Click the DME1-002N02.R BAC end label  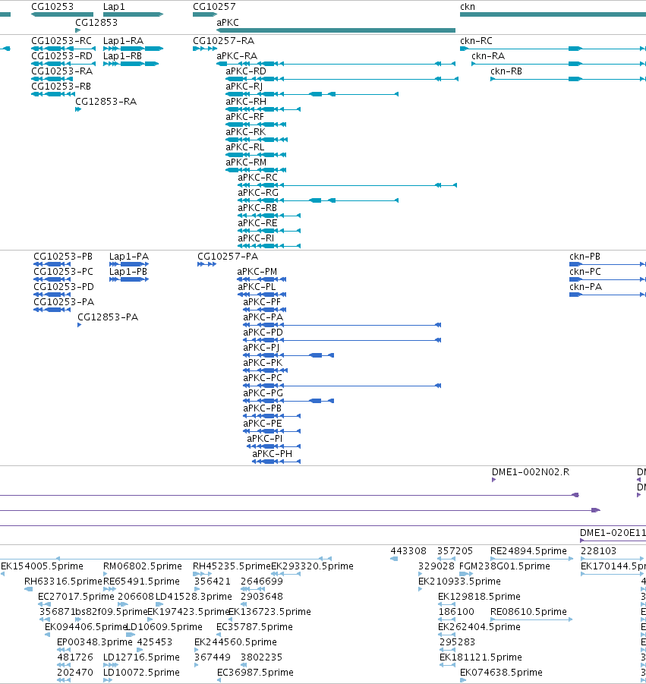531,472
